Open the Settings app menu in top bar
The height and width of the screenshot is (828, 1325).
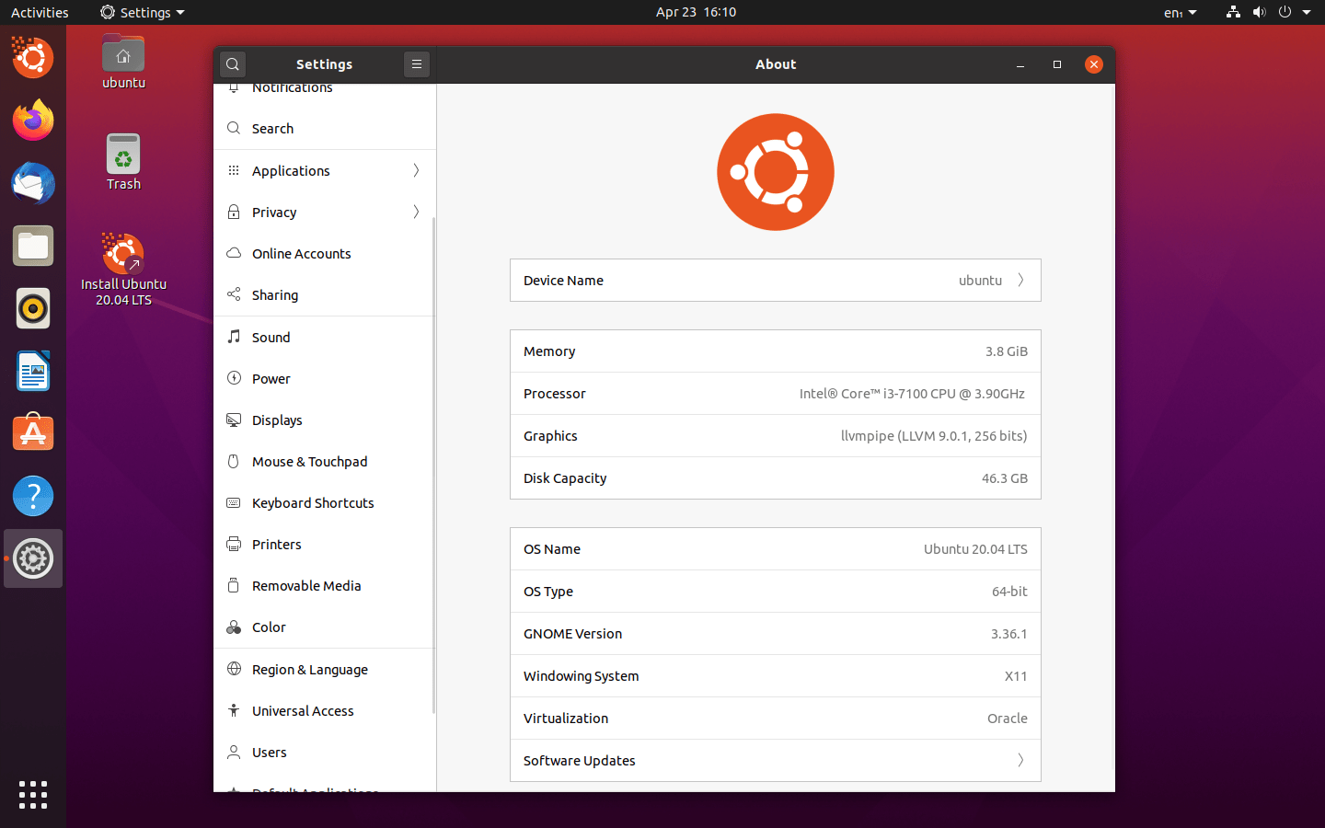pyautogui.click(x=143, y=12)
